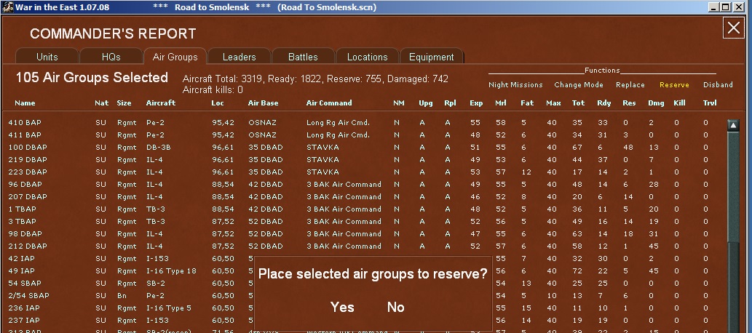
Task: Click the Change Mode function
Action: (579, 85)
